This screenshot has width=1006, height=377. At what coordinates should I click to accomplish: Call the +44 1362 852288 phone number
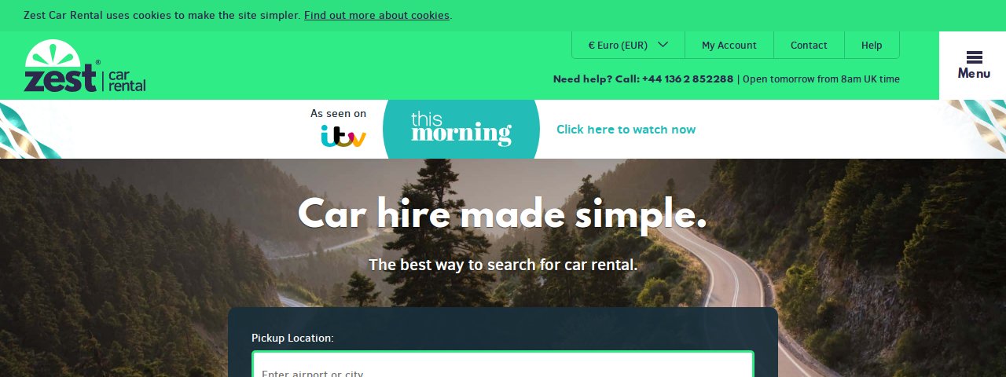[688, 79]
